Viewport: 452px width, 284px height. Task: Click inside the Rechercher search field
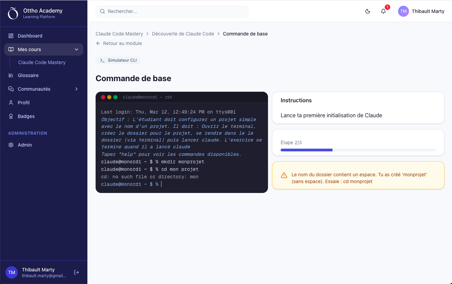coord(172,11)
